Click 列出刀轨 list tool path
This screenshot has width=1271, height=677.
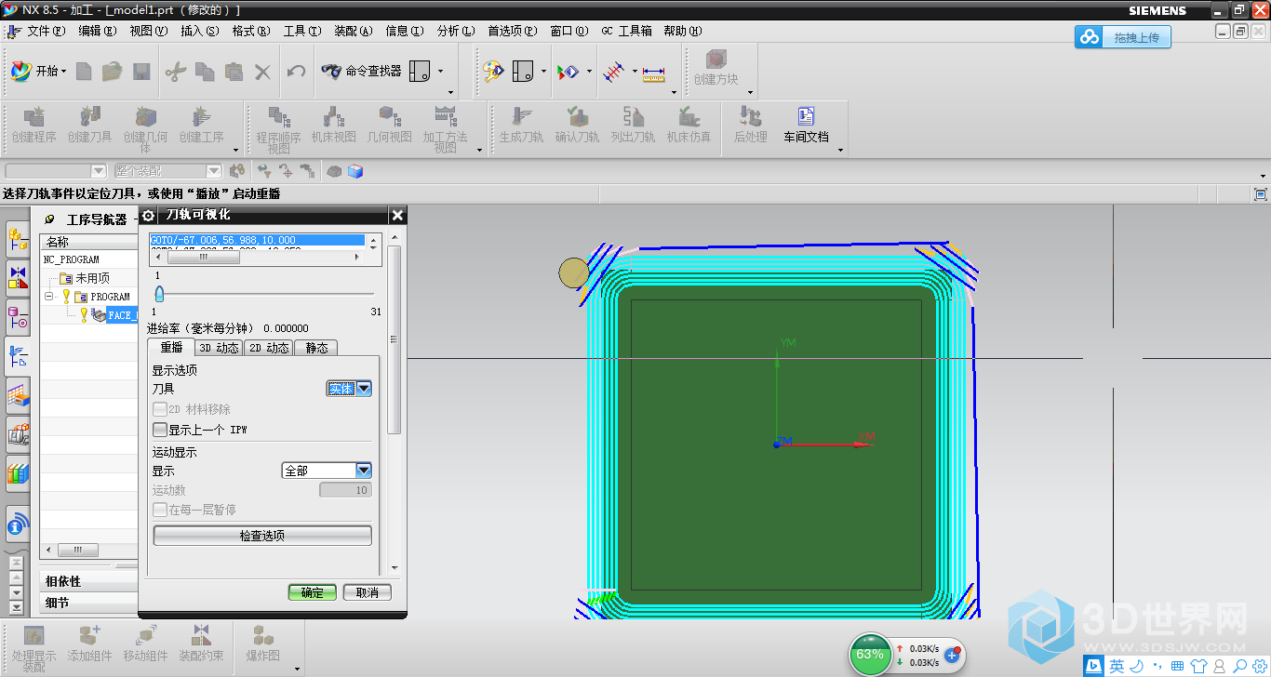pyautogui.click(x=633, y=125)
